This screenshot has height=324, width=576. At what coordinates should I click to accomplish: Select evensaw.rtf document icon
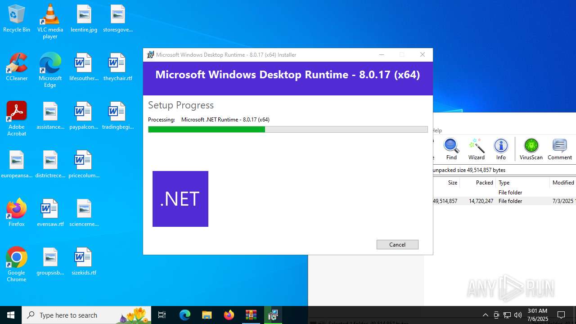tap(50, 213)
